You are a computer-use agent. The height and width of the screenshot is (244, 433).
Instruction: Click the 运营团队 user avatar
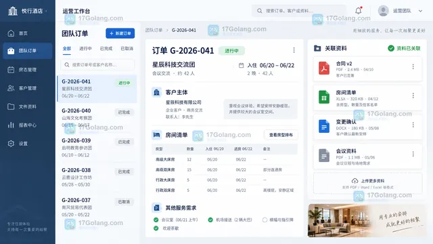click(384, 11)
